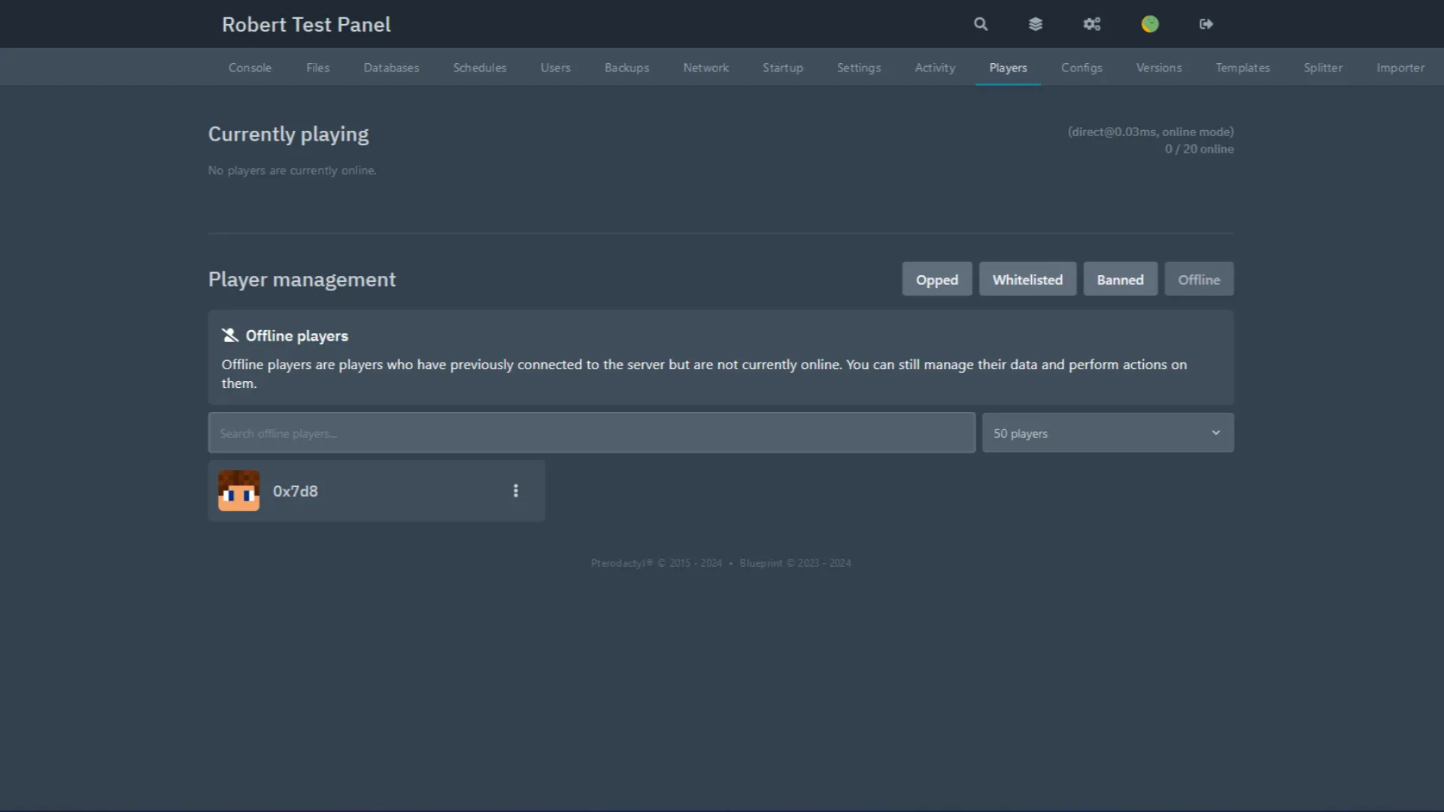Enable the Whitelisted filter

(x=1027, y=279)
